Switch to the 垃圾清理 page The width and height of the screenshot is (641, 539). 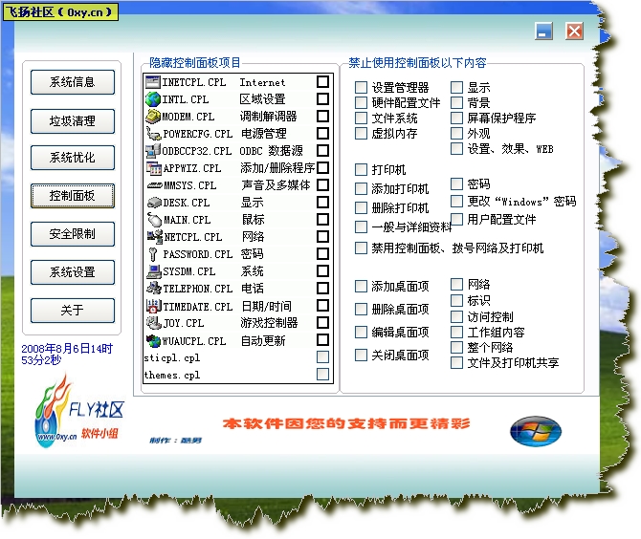click(x=73, y=121)
